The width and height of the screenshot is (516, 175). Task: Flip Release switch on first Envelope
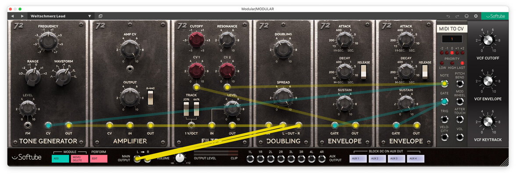click(363, 72)
